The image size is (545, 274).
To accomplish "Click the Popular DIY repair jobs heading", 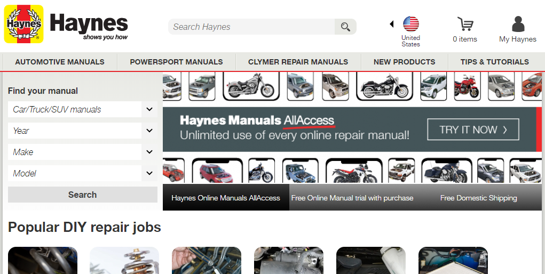I will (x=84, y=227).
